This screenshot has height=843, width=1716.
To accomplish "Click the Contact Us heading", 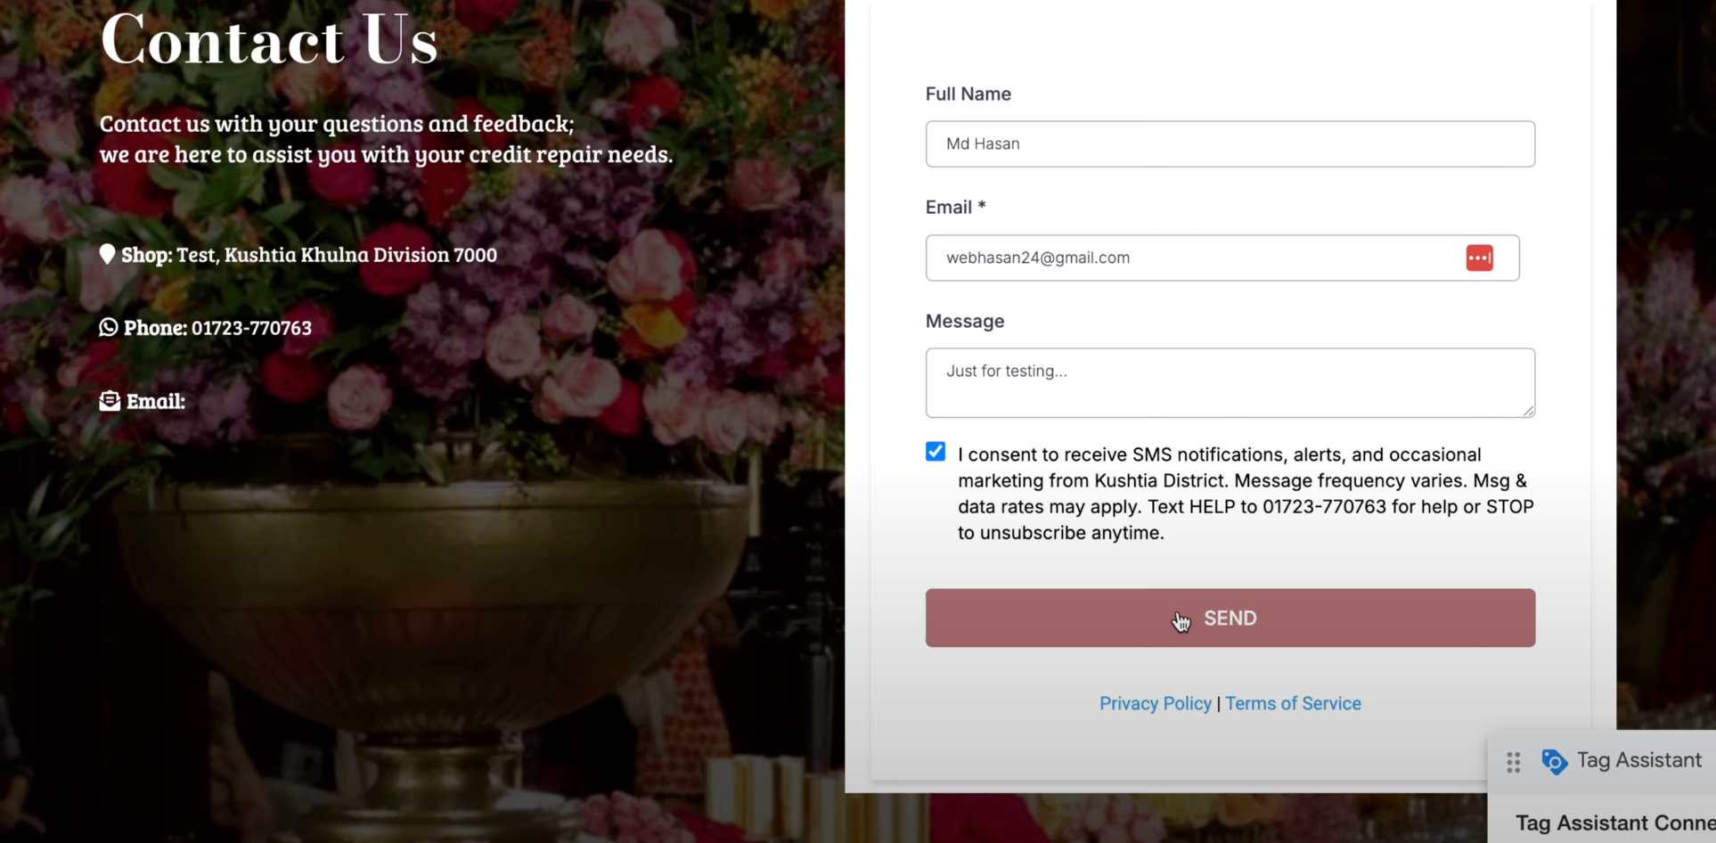I will (x=269, y=39).
